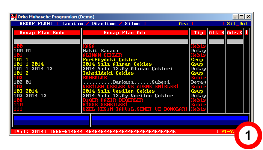The image size is (263, 150).
Task: Maximize the Orka Muhasebe window
Action: tap(242, 17)
